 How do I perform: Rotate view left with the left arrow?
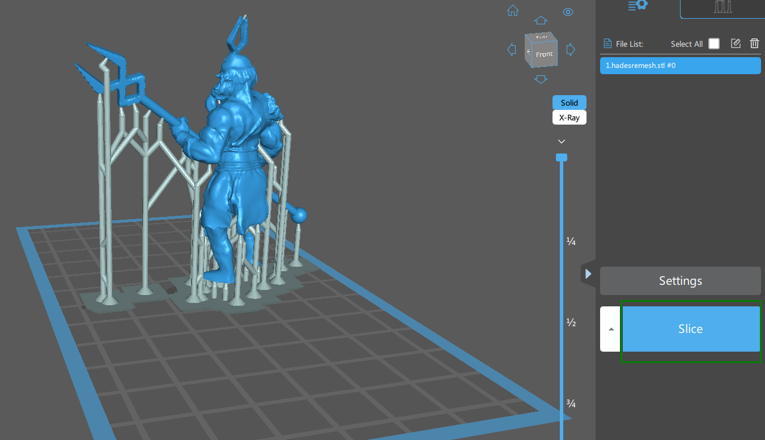(x=512, y=49)
